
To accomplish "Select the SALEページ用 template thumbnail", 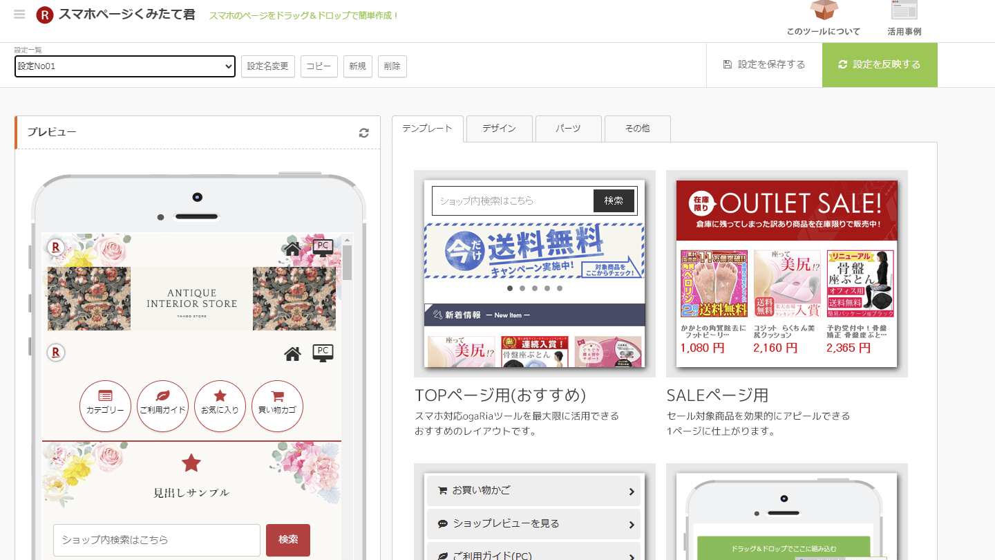I will [787, 274].
